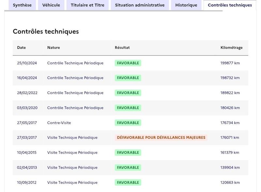The height and width of the screenshot is (192, 261).
Task: Open the Situation administrative tab
Action: 140,5
